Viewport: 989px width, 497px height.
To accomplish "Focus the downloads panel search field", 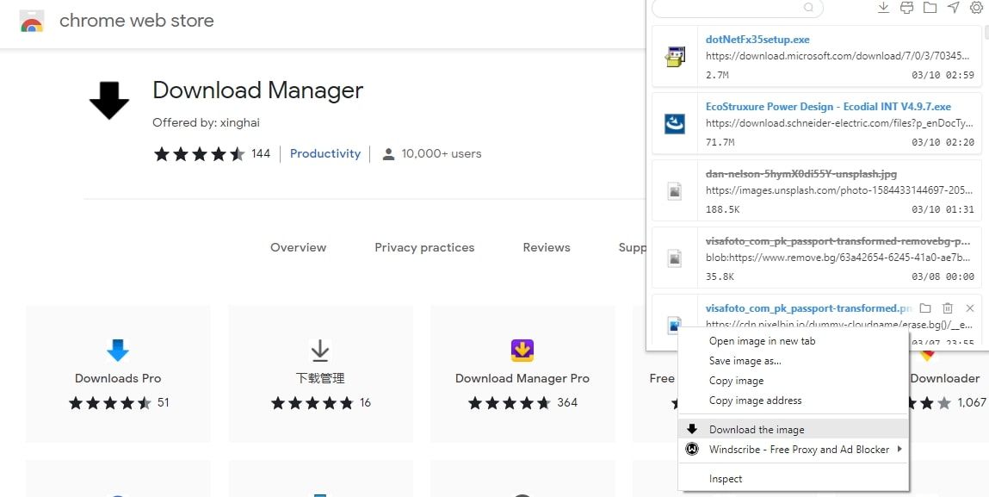I will 738,8.
